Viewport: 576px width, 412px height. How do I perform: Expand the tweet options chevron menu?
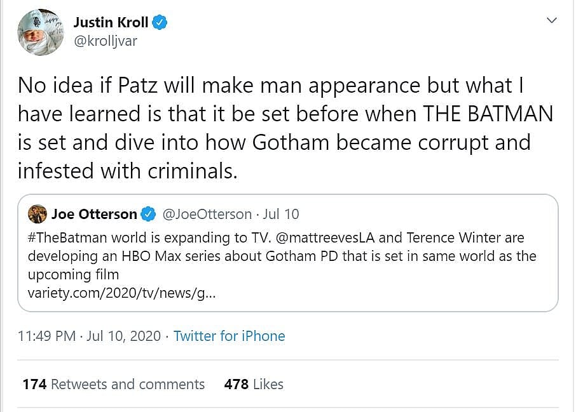tap(551, 21)
